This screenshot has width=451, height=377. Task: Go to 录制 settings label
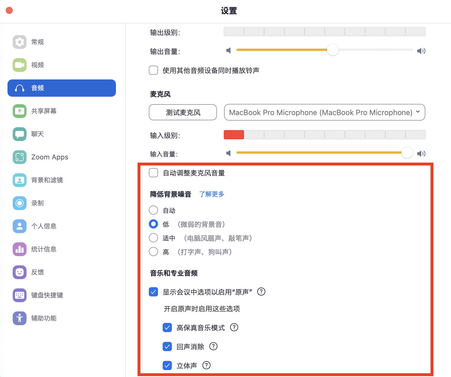[37, 203]
